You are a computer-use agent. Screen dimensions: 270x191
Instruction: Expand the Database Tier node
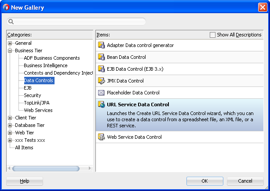point(10,125)
